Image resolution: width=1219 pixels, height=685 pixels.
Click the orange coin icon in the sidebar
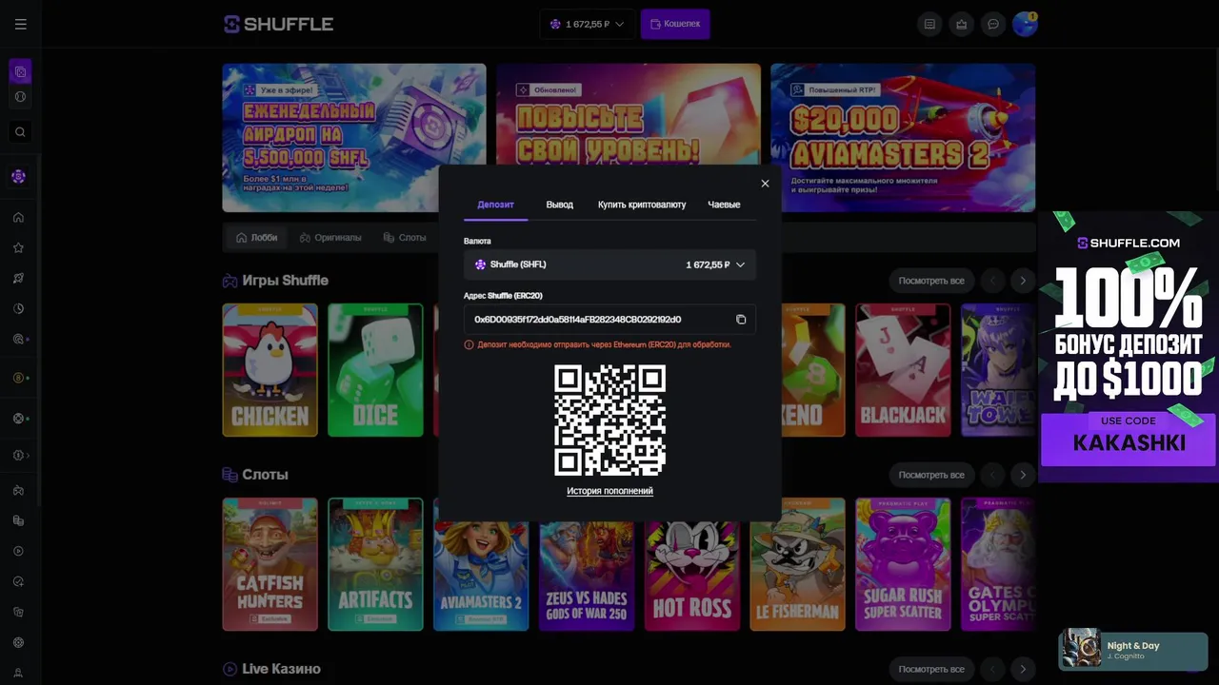tap(18, 378)
